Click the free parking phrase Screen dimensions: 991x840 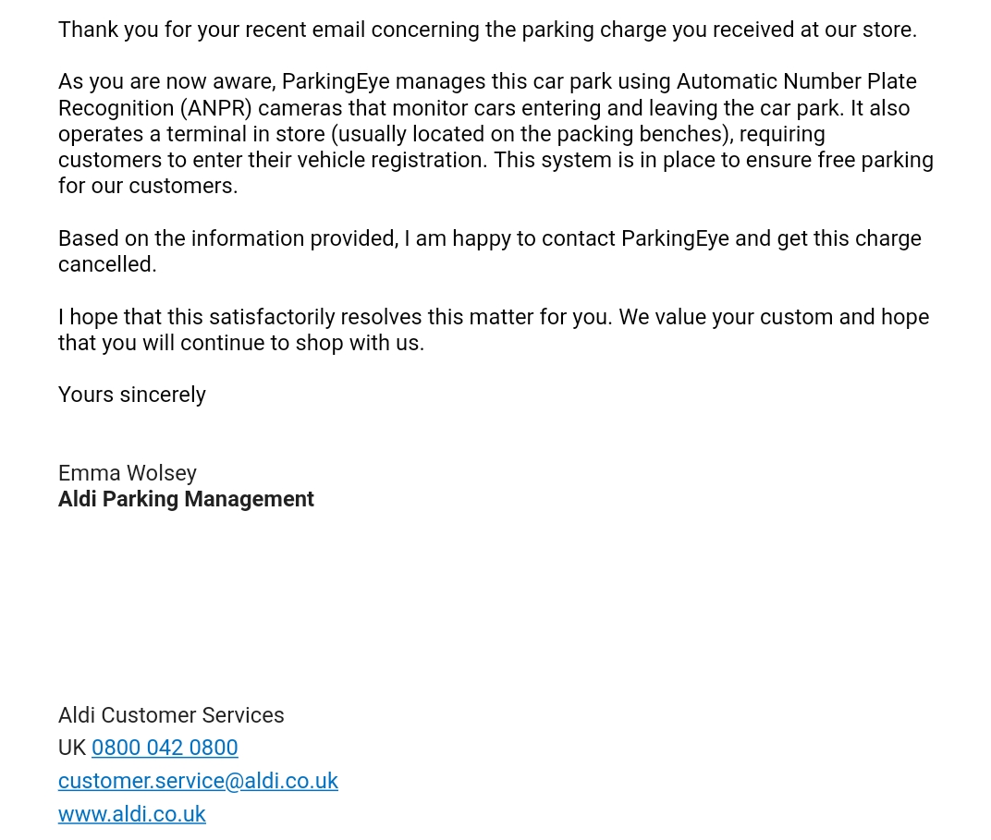(875, 160)
